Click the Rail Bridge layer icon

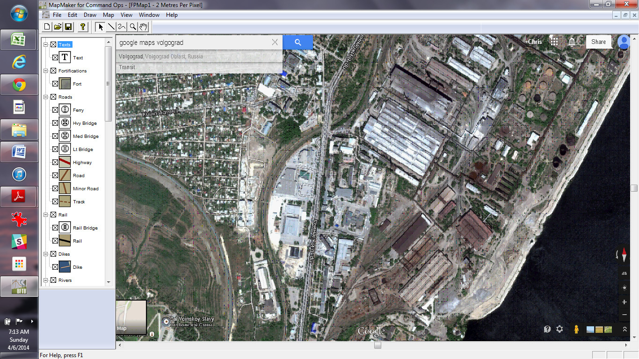[x=65, y=228]
